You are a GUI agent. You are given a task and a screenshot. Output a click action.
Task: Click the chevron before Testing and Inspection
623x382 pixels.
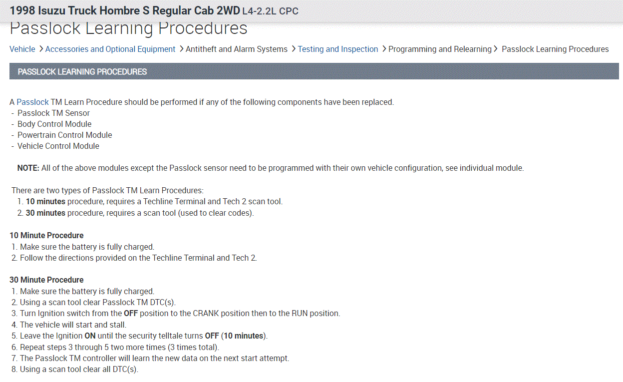click(x=294, y=49)
